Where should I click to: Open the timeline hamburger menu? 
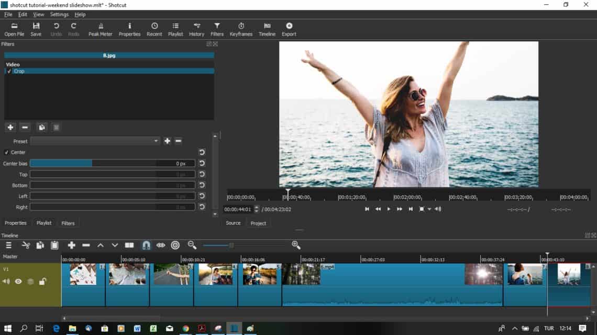tap(8, 245)
